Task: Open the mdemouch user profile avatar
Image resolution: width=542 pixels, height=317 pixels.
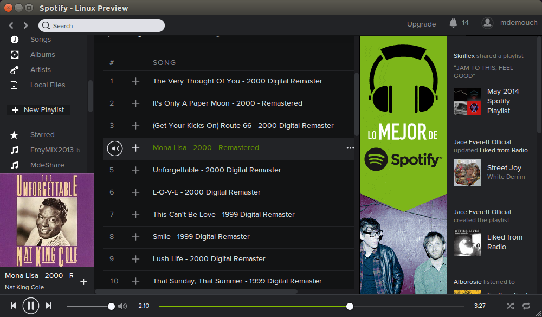Action: 487,23
